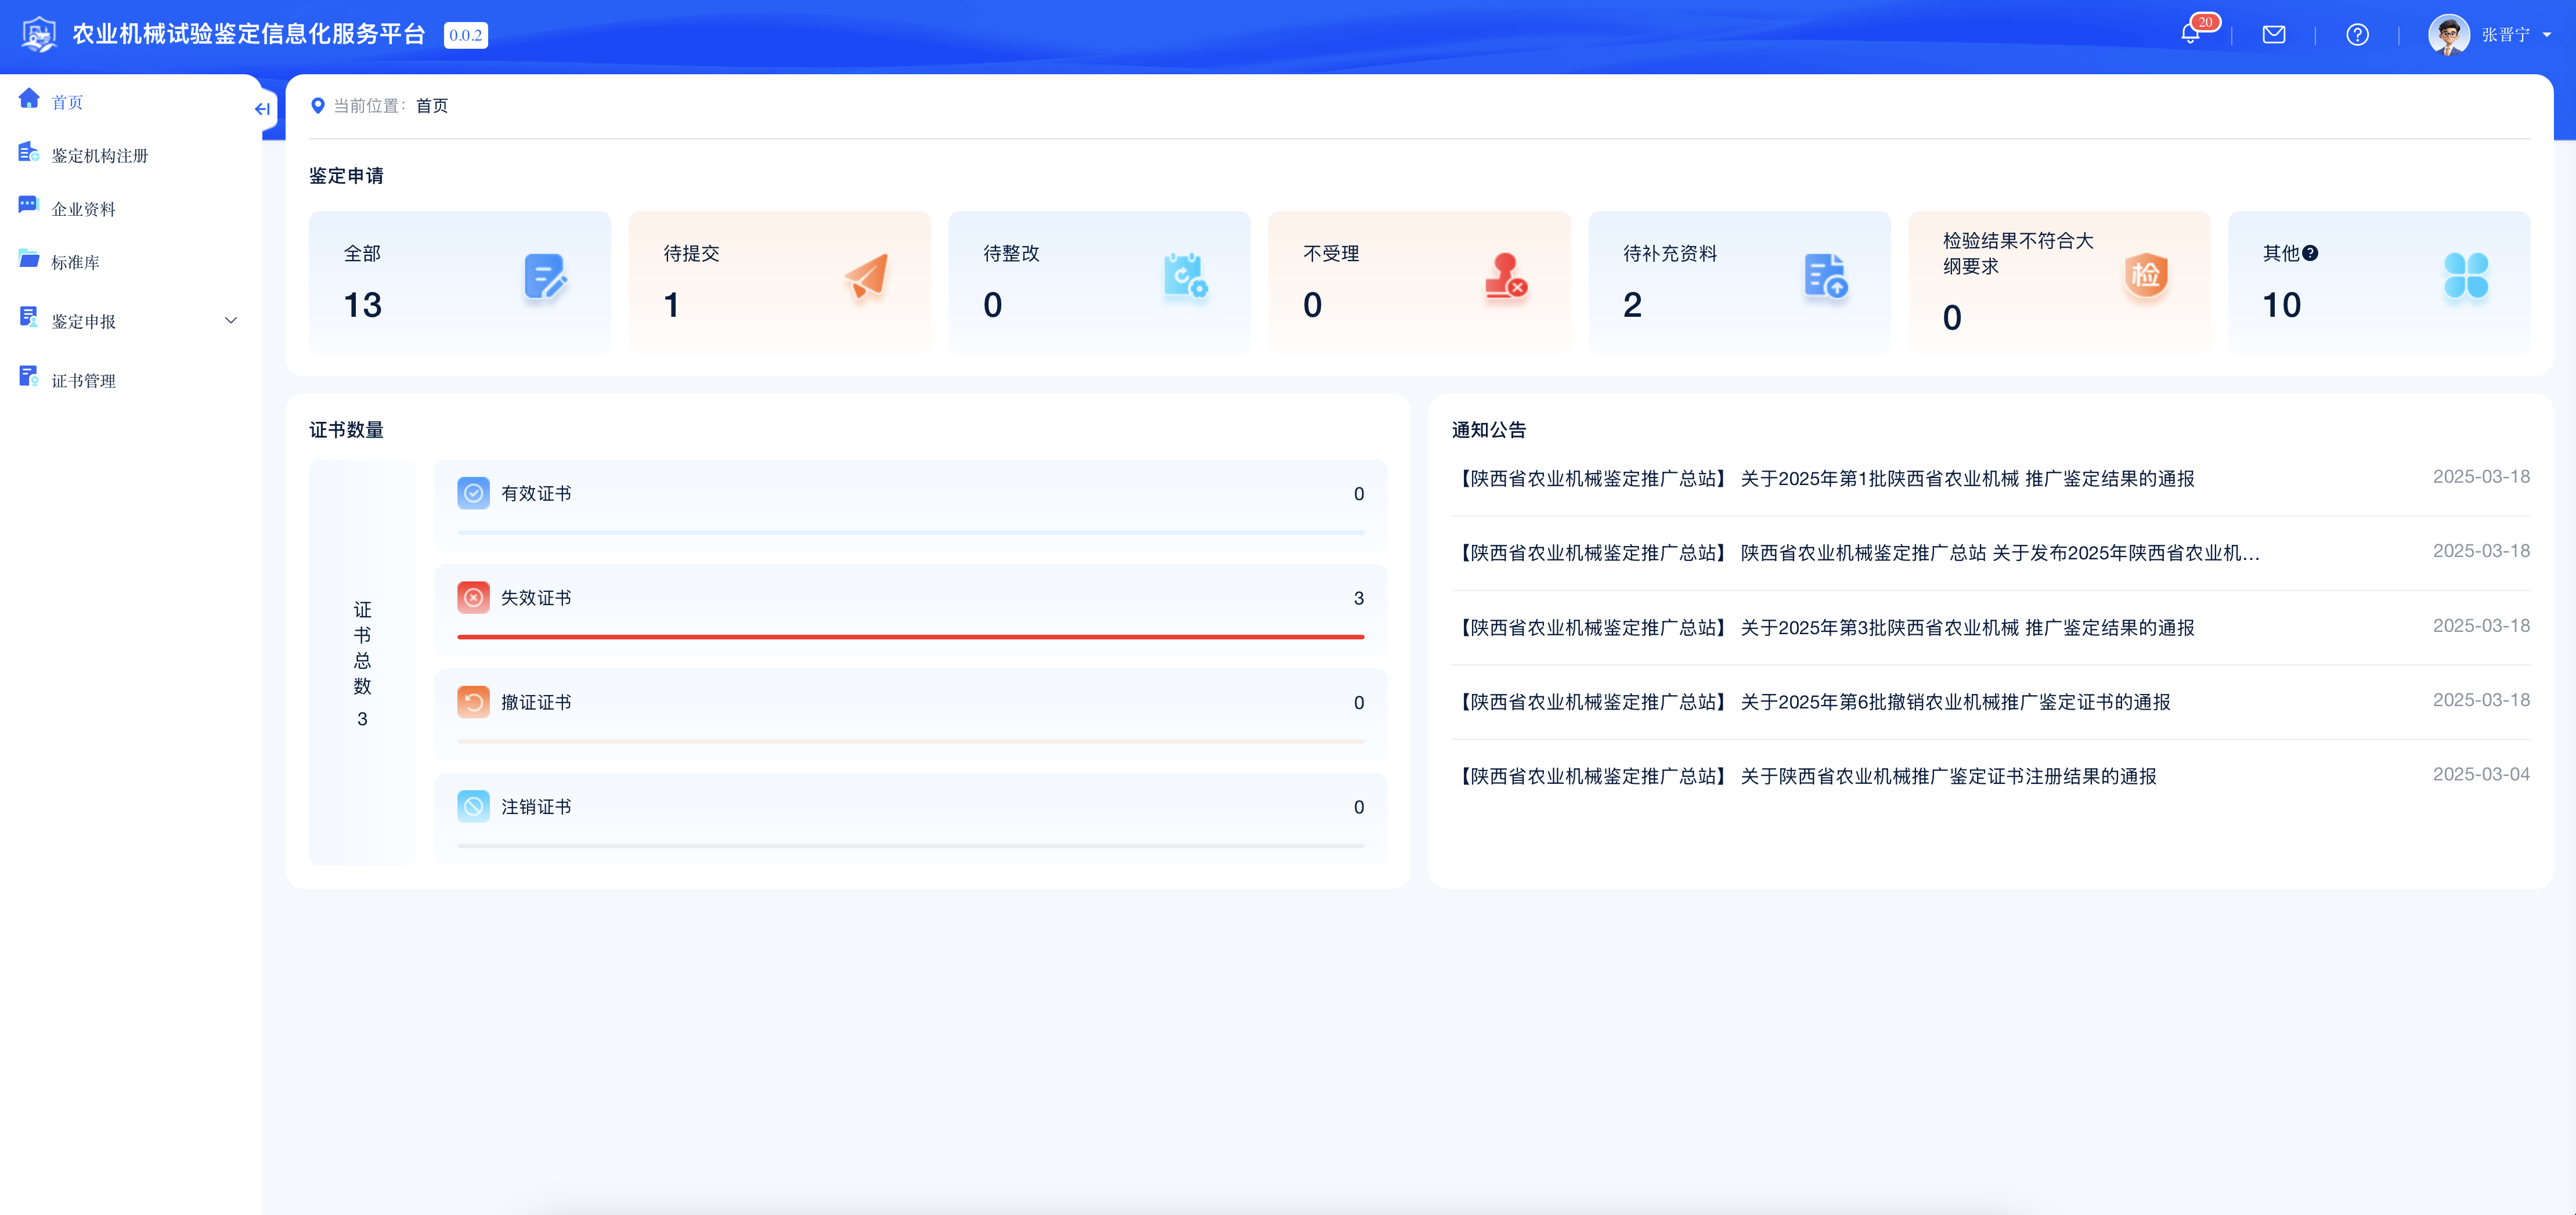Click the red 失效证书 progress bar
Image resolution: width=2576 pixels, height=1215 pixels.
(910, 636)
